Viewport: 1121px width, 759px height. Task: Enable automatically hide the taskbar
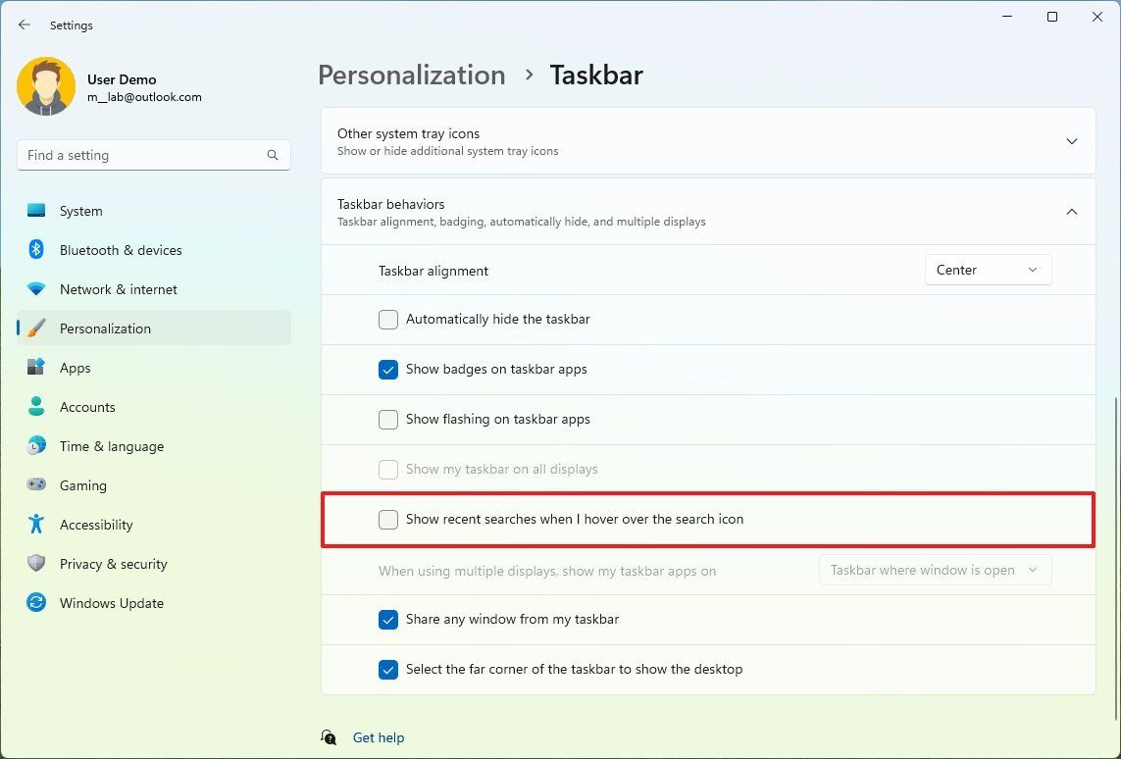point(387,319)
